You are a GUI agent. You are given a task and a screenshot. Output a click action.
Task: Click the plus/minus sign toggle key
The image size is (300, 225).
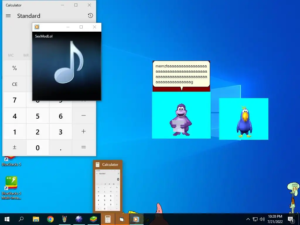point(15,148)
